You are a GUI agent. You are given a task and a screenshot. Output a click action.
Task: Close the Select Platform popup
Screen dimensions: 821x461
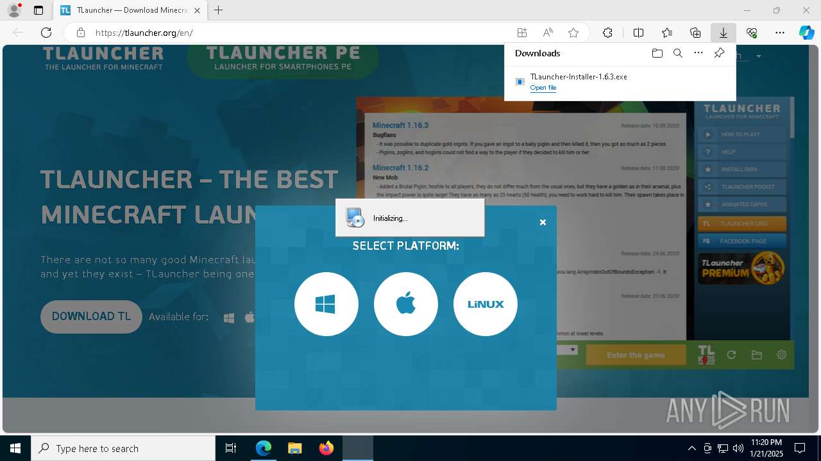pyautogui.click(x=543, y=222)
